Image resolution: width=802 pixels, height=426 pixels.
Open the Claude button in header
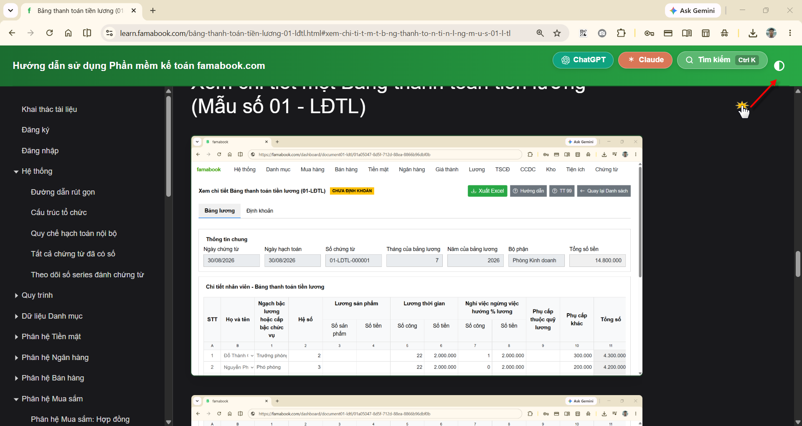click(x=645, y=60)
